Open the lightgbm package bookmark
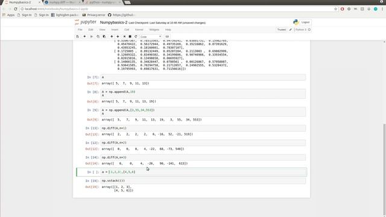Screen dimensions: 386x217 point(65,15)
